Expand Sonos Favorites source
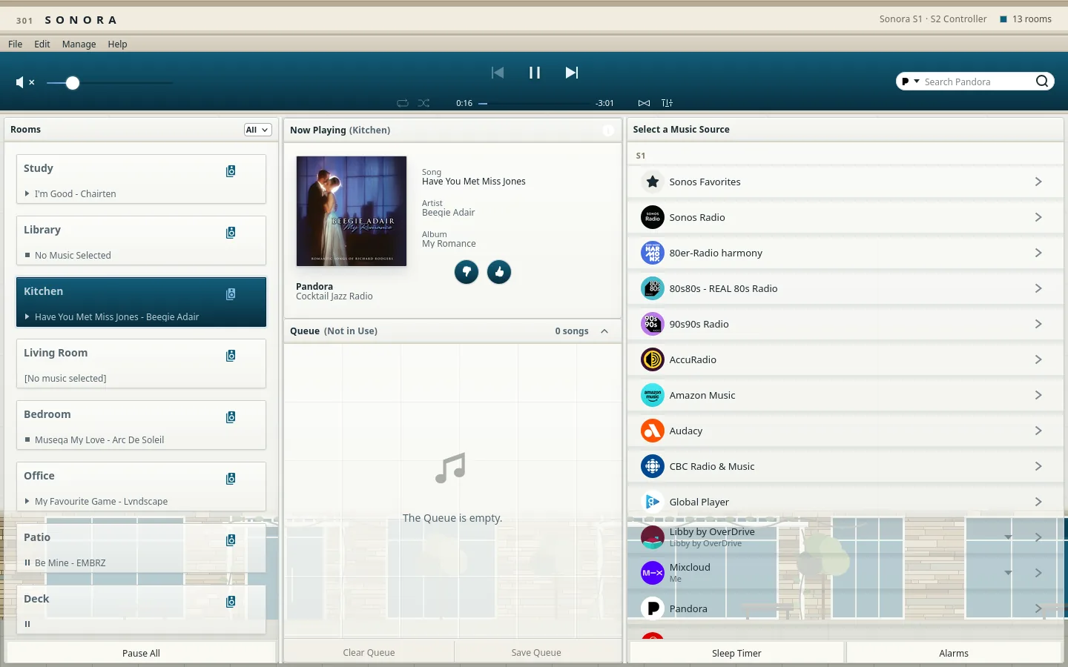 point(1038,182)
